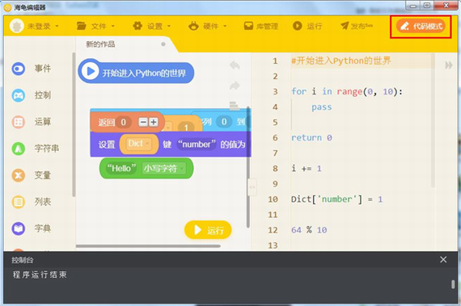The width and height of the screenshot is (461, 306).
Task: Click the gear icon beside 设置
Action: [x=137, y=26]
